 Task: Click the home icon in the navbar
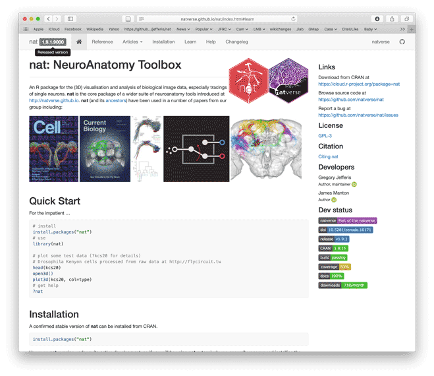pos(78,42)
